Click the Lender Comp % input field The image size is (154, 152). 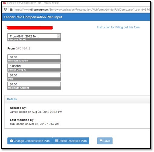[x=34, y=66]
